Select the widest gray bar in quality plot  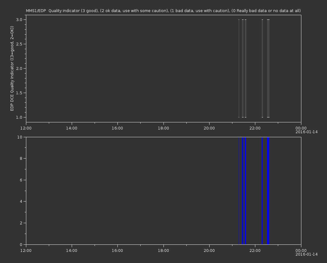tap(268, 68)
